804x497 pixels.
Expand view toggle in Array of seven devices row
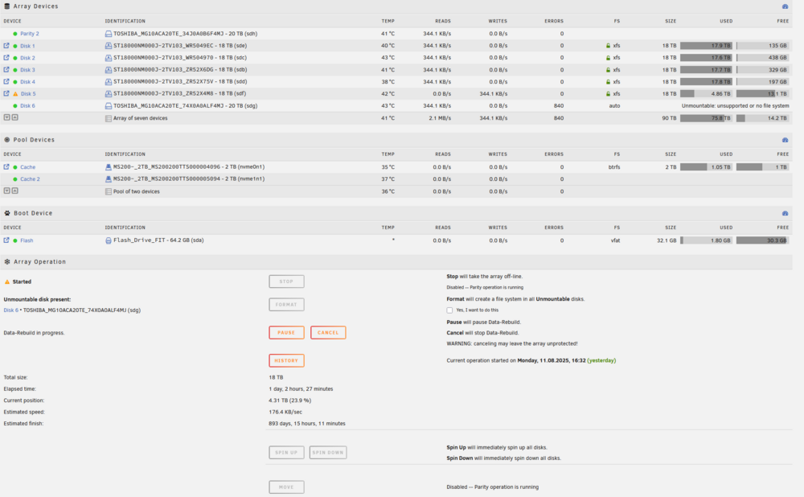click(x=14, y=117)
